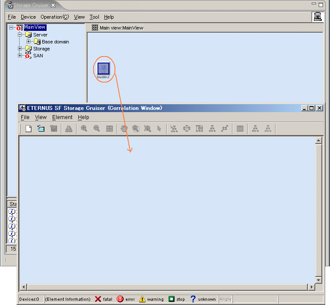Screen dimensions: 330x305
Task: Open the Element menu
Action: coord(62,117)
